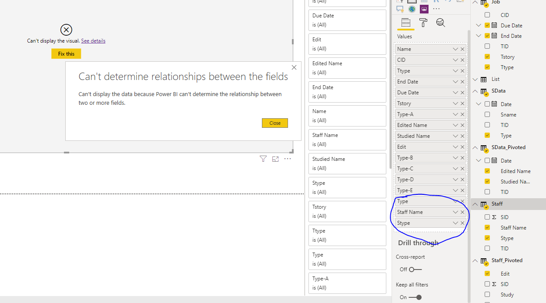Click the yellow Fix this button
This screenshot has height=303, width=546.
click(66, 54)
